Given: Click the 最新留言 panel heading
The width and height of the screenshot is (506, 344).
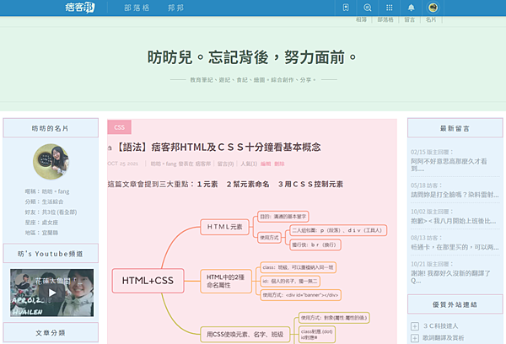Looking at the screenshot, I should point(455,128).
